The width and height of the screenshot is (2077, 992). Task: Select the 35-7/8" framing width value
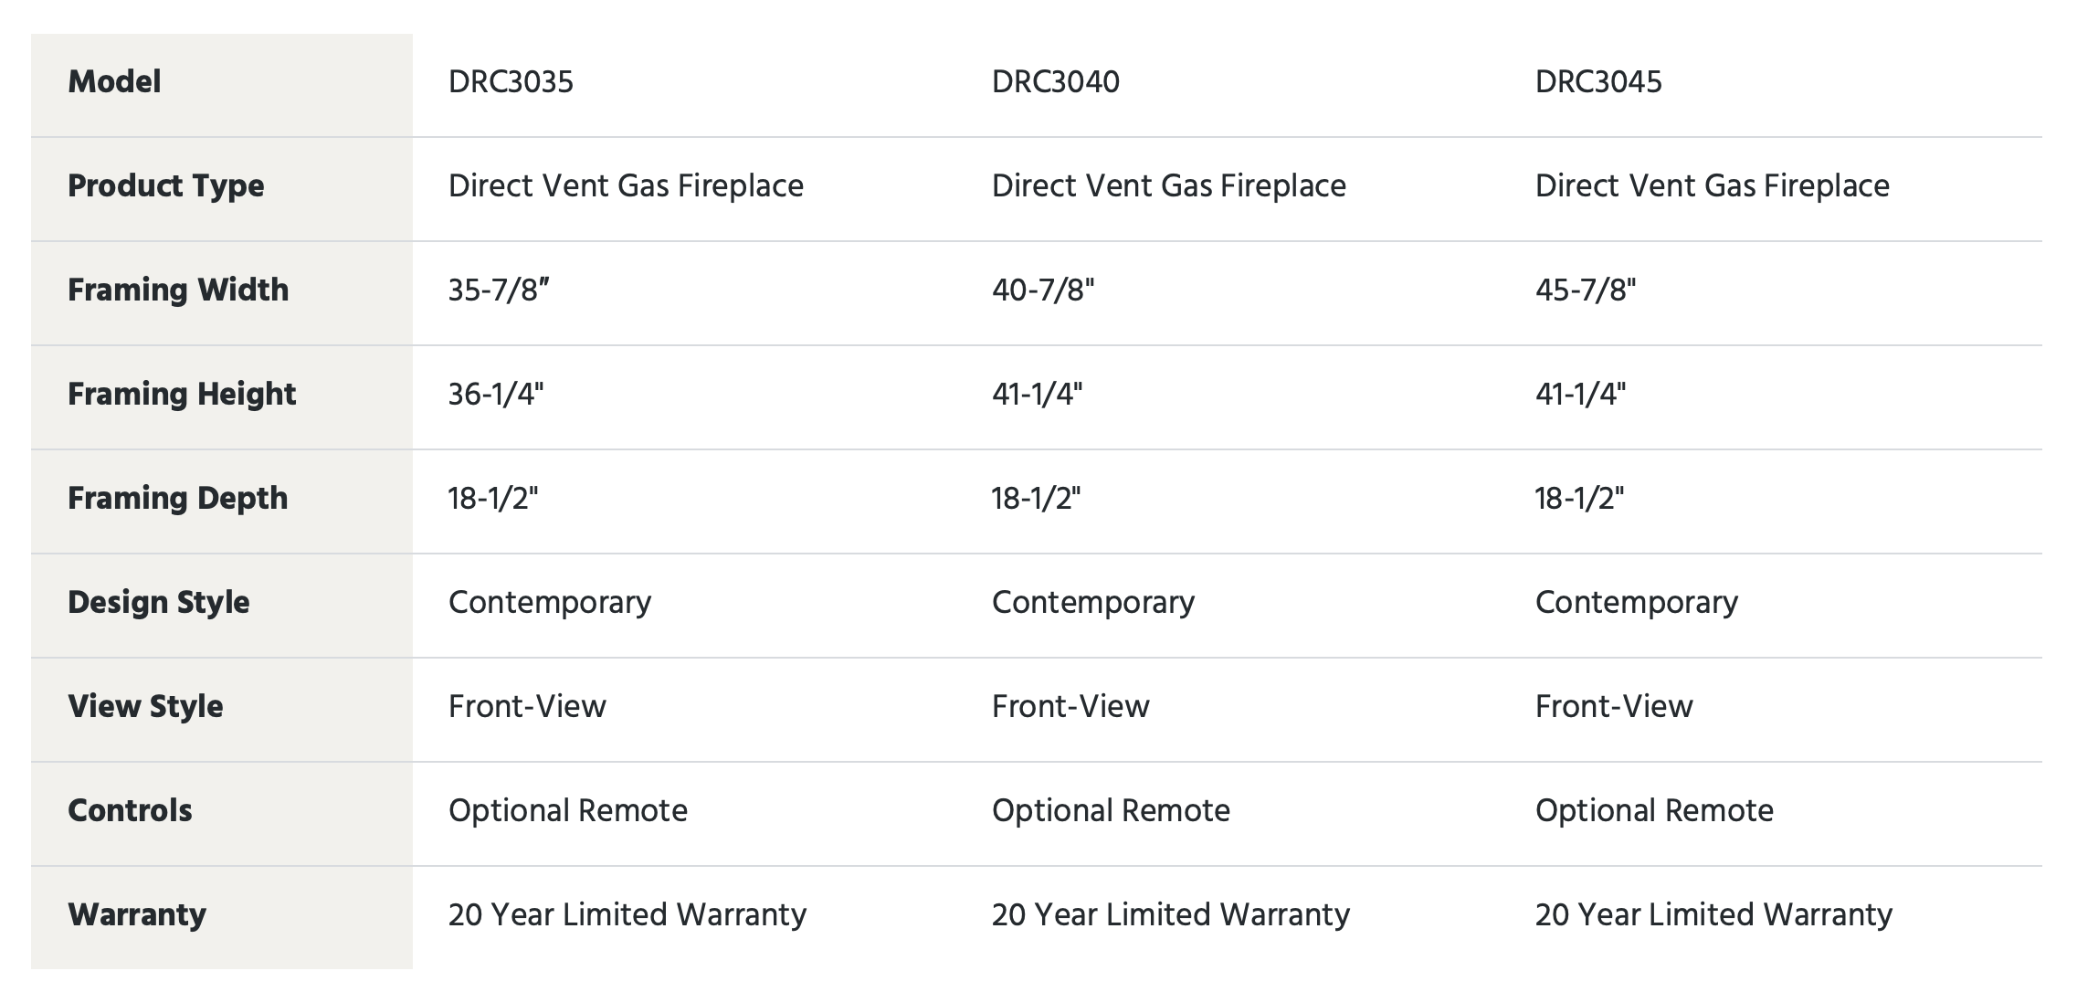(499, 290)
